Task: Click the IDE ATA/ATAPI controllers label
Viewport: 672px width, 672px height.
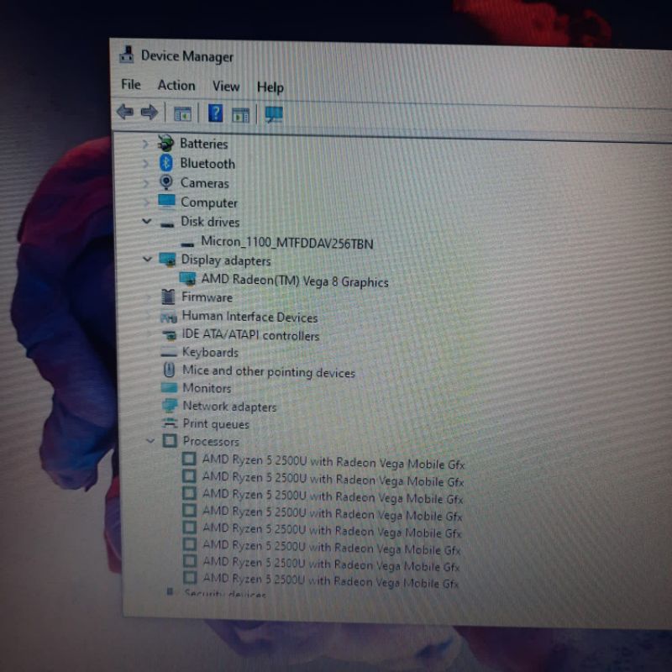Action: [250, 334]
